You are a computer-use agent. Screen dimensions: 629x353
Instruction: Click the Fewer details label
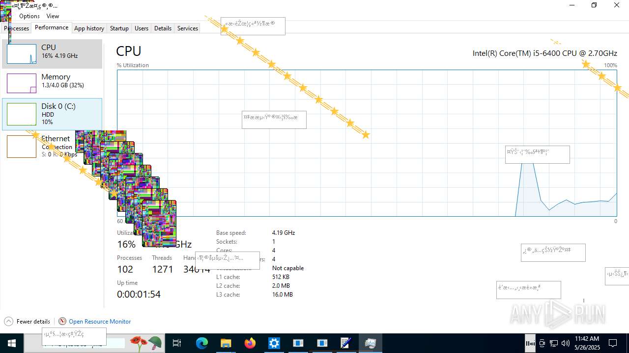click(x=33, y=322)
